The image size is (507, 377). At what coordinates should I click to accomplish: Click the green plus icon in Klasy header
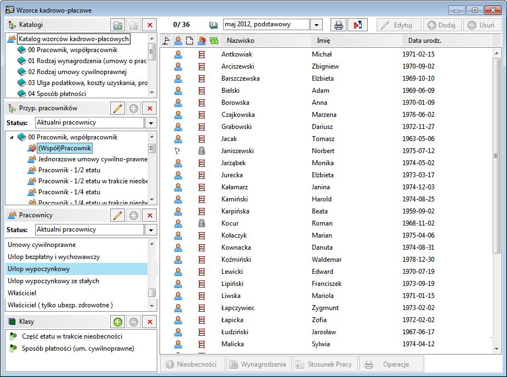tap(118, 322)
